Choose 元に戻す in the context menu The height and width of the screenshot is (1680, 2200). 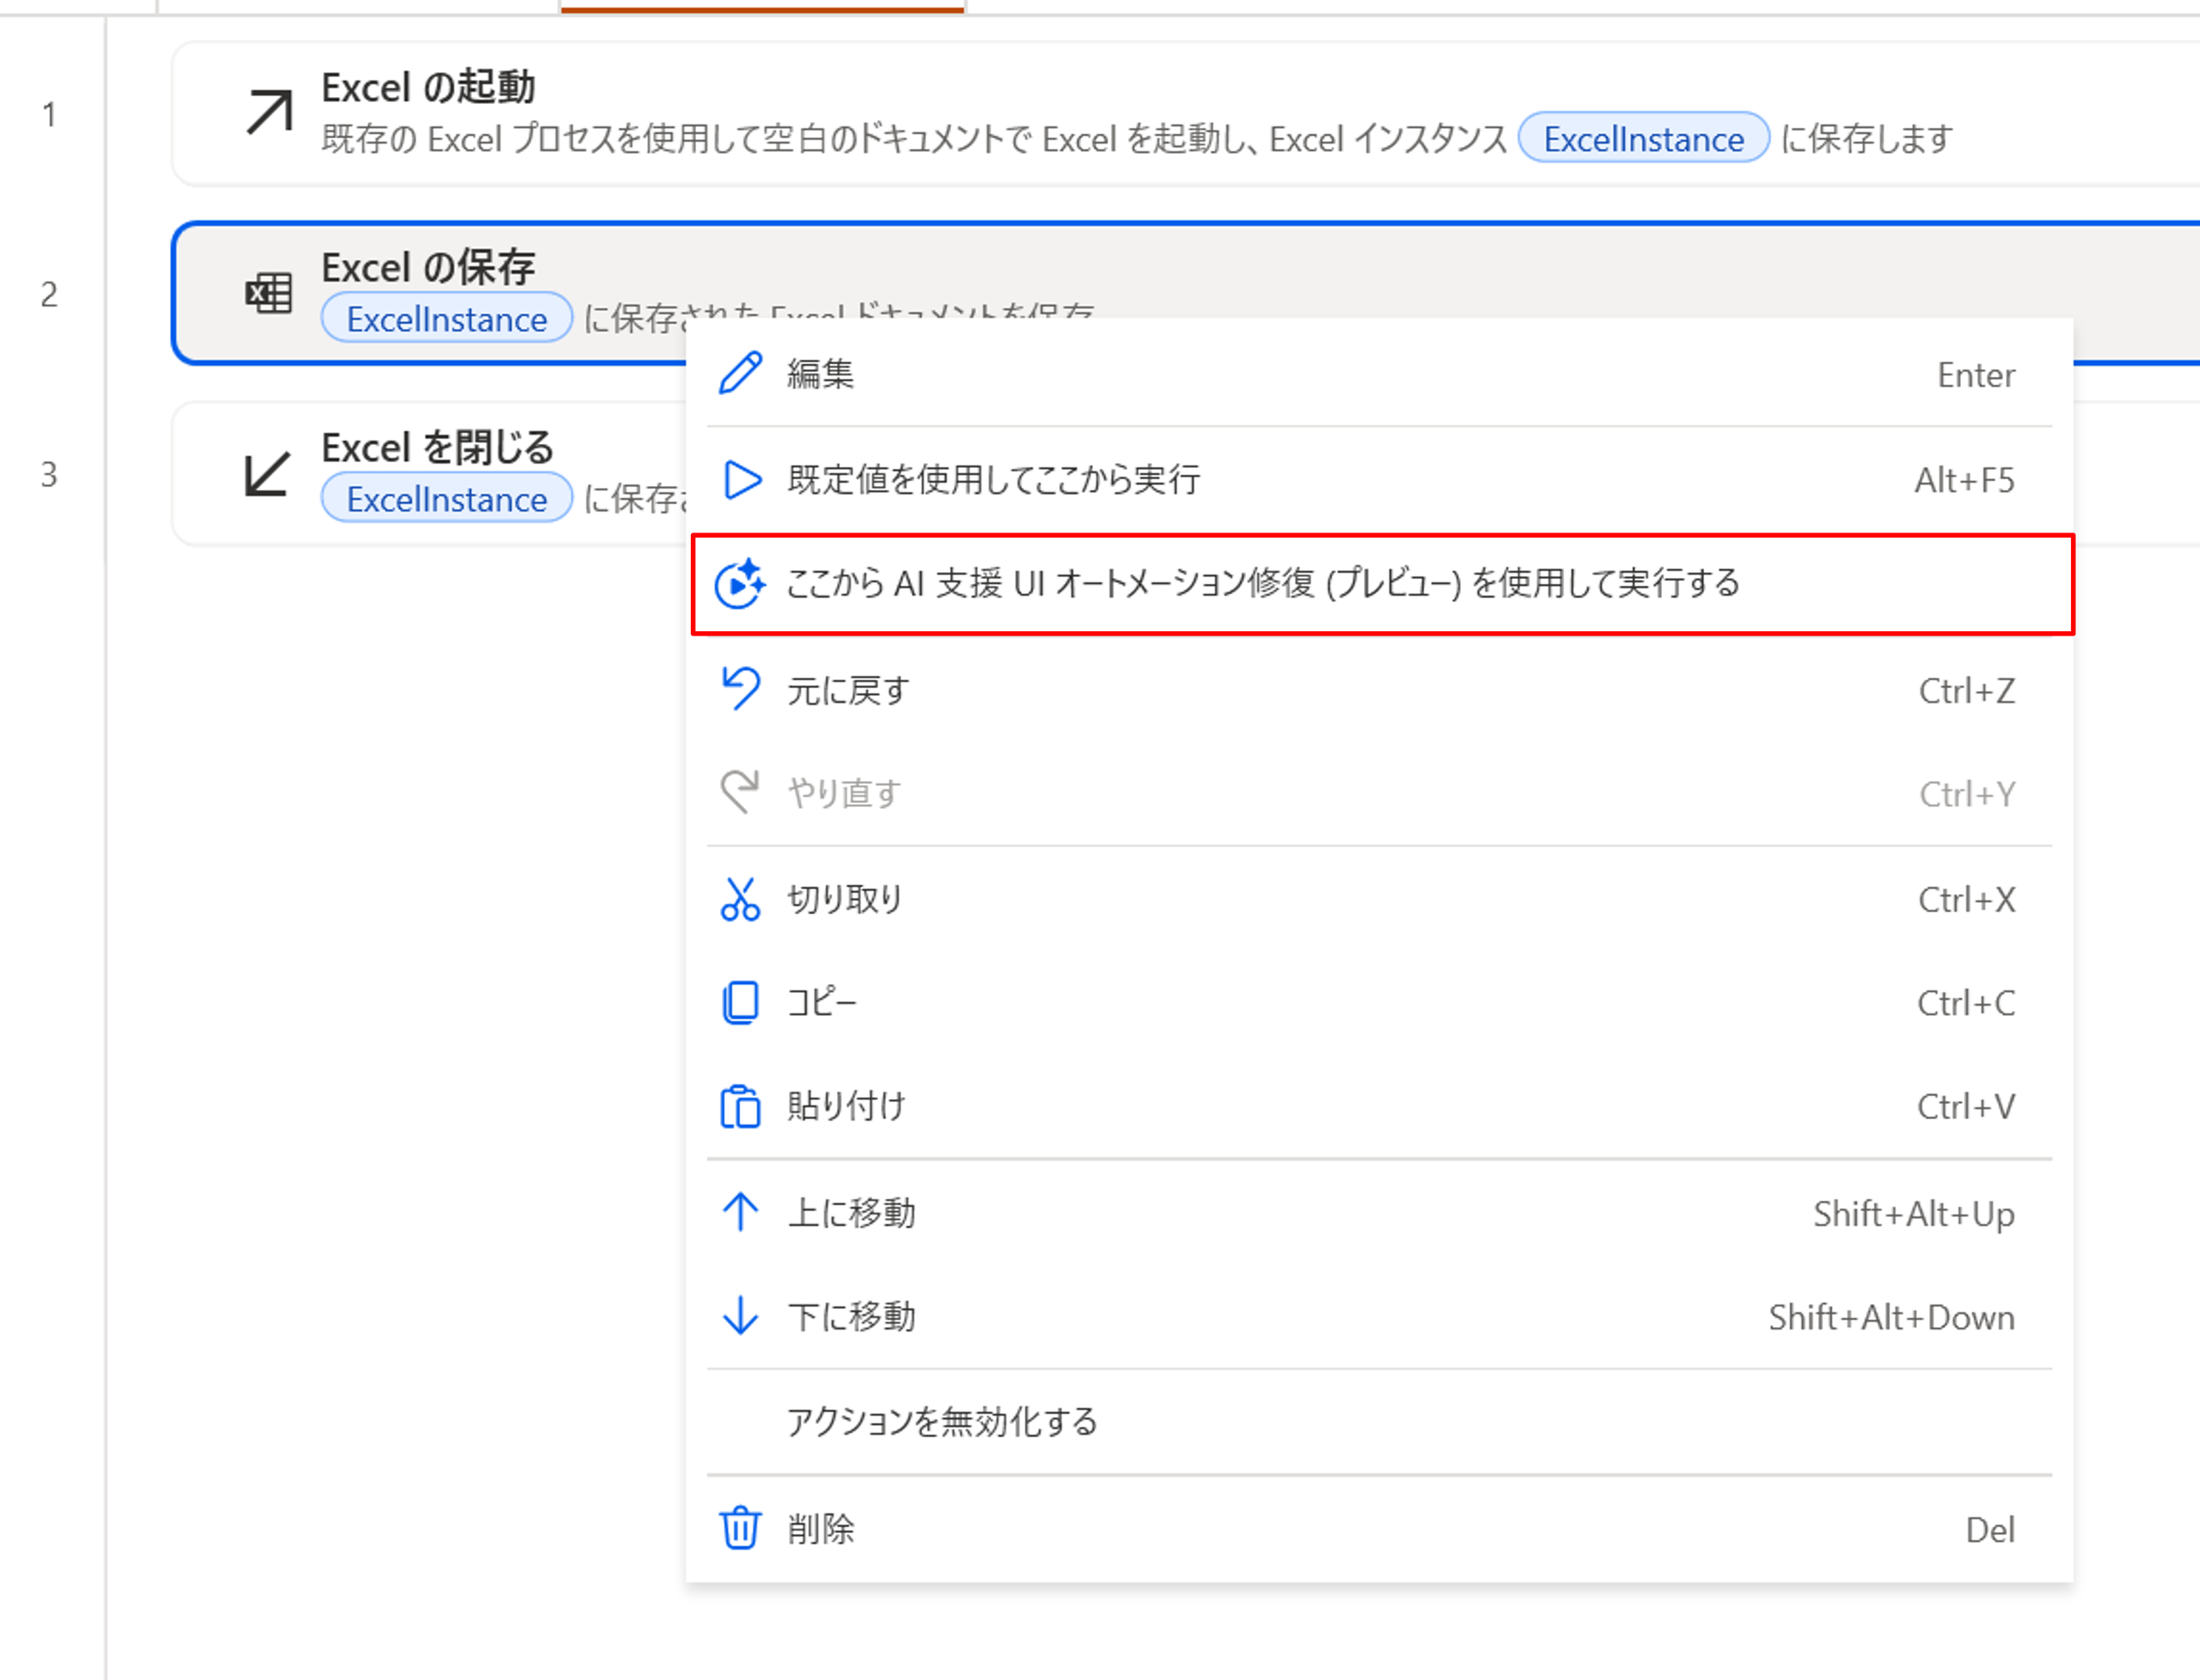(1379, 690)
